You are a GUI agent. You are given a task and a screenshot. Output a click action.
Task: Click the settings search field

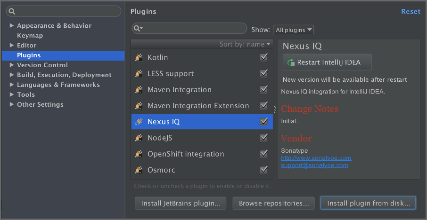[x=64, y=11]
